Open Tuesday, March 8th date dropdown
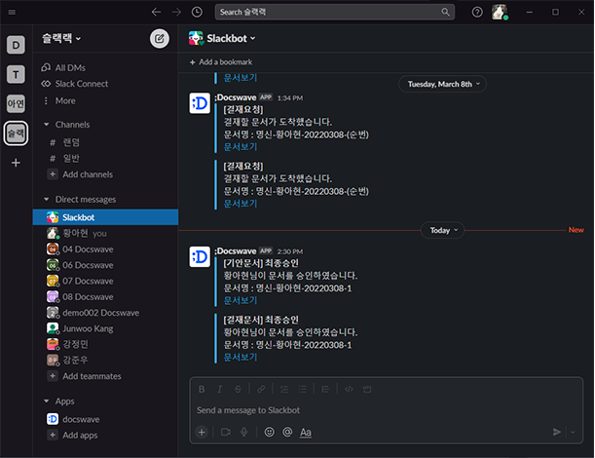 click(442, 84)
